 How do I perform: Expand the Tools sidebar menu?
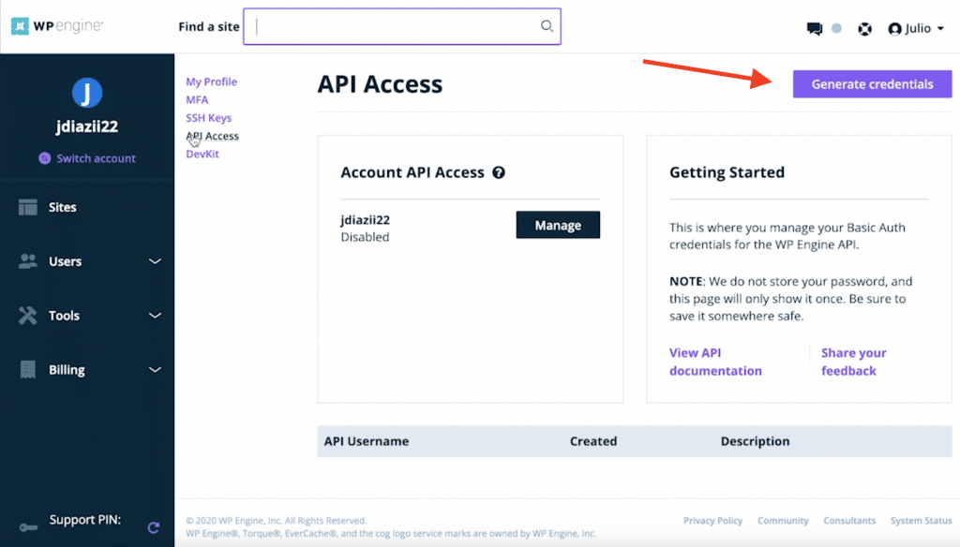[156, 316]
